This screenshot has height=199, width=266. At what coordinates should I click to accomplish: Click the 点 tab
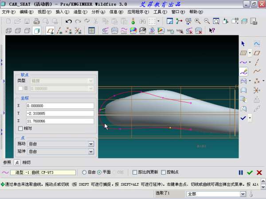coord(17,162)
